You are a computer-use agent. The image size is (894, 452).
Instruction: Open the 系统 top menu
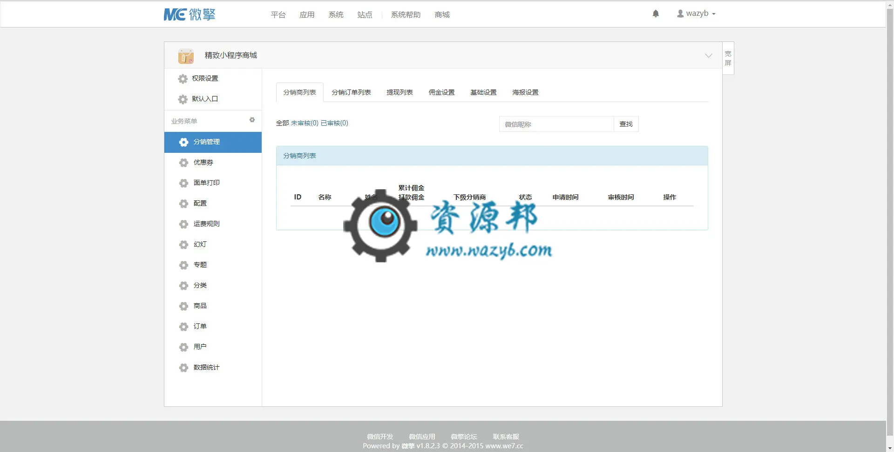[336, 15]
